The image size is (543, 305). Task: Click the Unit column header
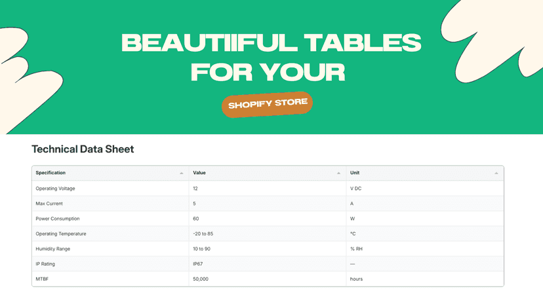pos(425,173)
